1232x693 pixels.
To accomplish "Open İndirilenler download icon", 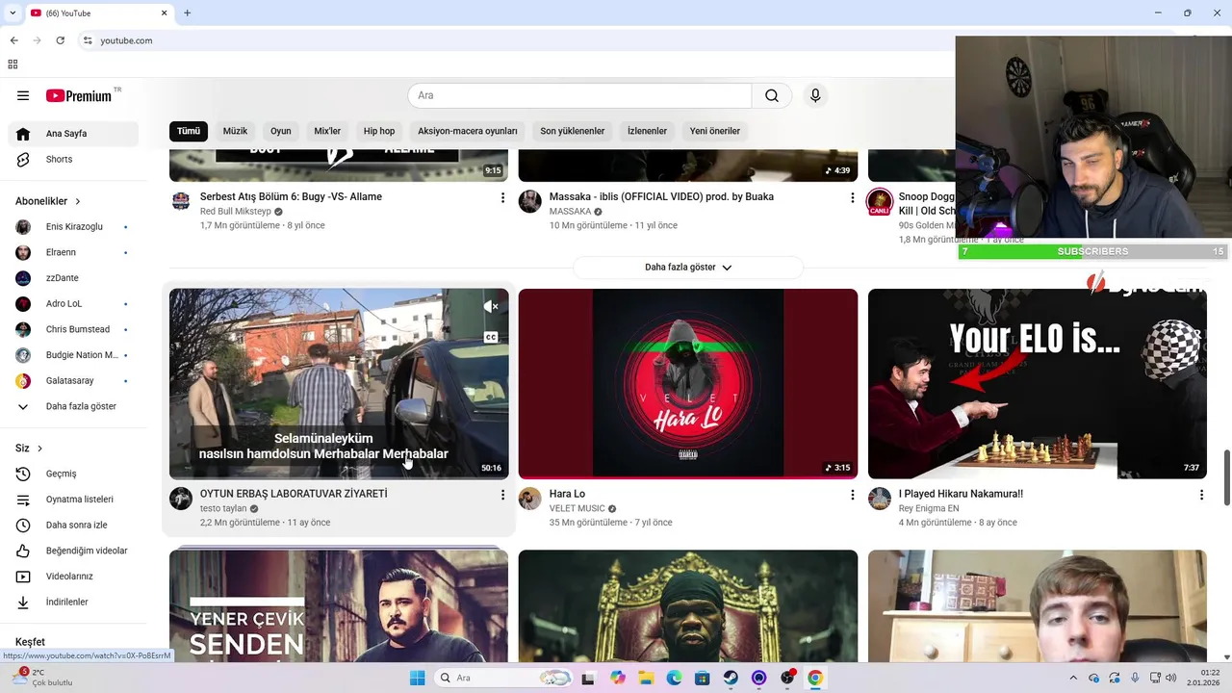I will [23, 602].
